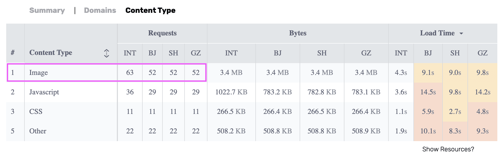Click the # column header
503x157 pixels.
coord(13,53)
